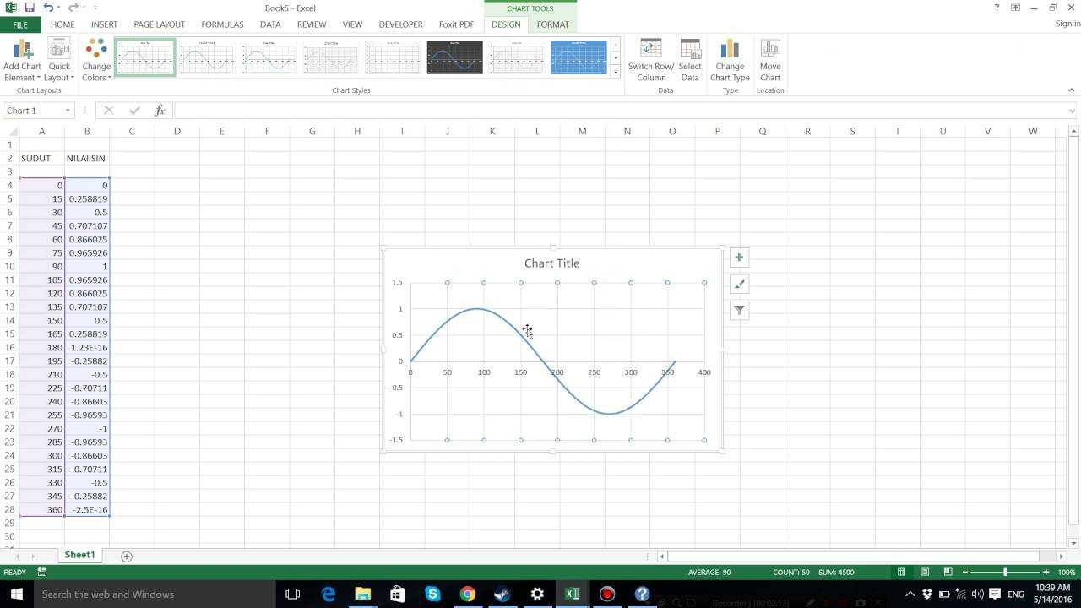The image size is (1081, 608).
Task: Click the 100% zoom level
Action: click(x=1067, y=572)
